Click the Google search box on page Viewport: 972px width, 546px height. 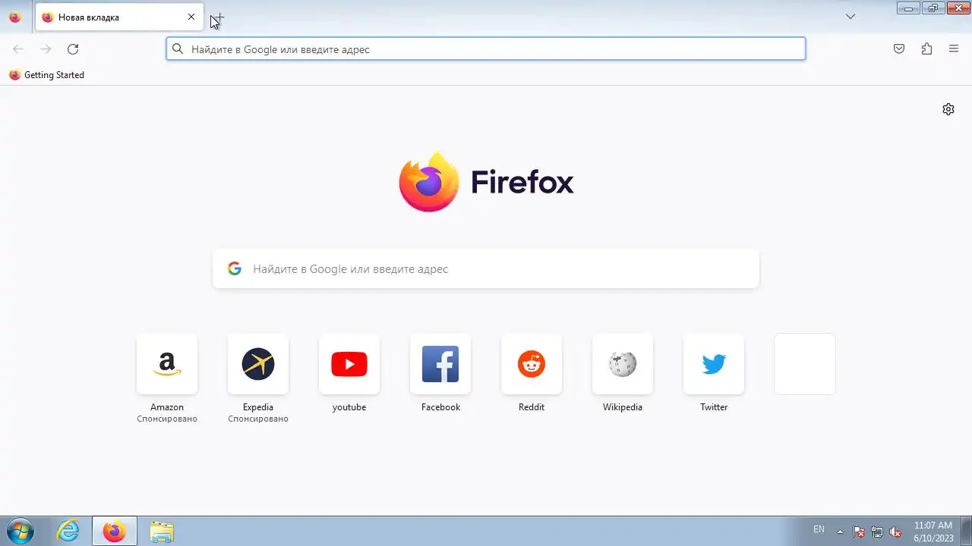click(x=486, y=269)
